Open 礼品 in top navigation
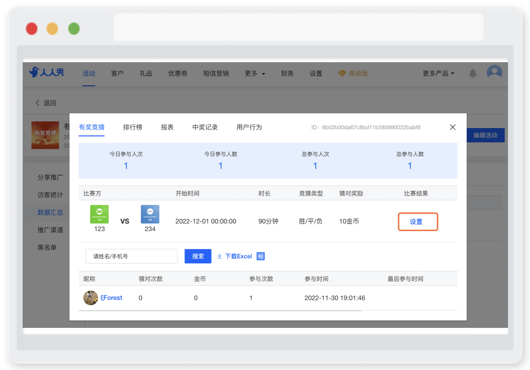 146,74
